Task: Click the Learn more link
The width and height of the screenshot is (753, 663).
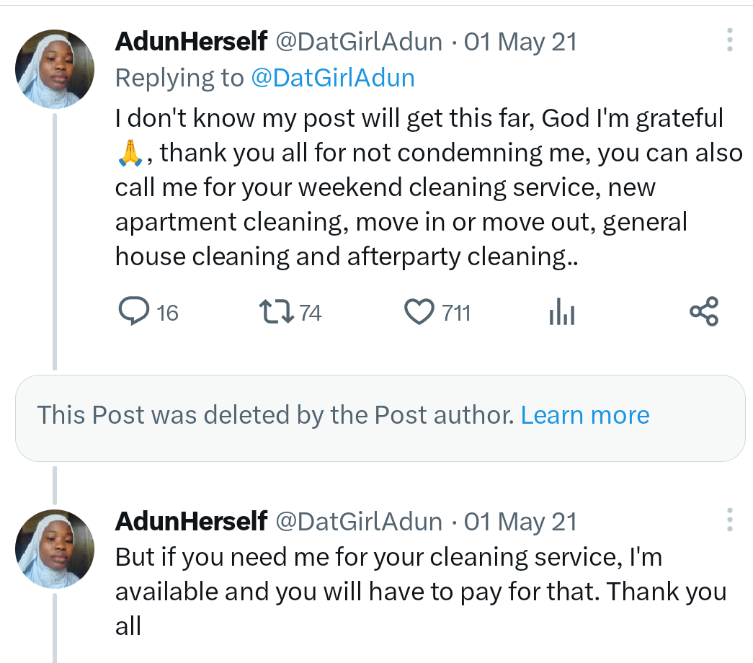Action: click(x=585, y=415)
